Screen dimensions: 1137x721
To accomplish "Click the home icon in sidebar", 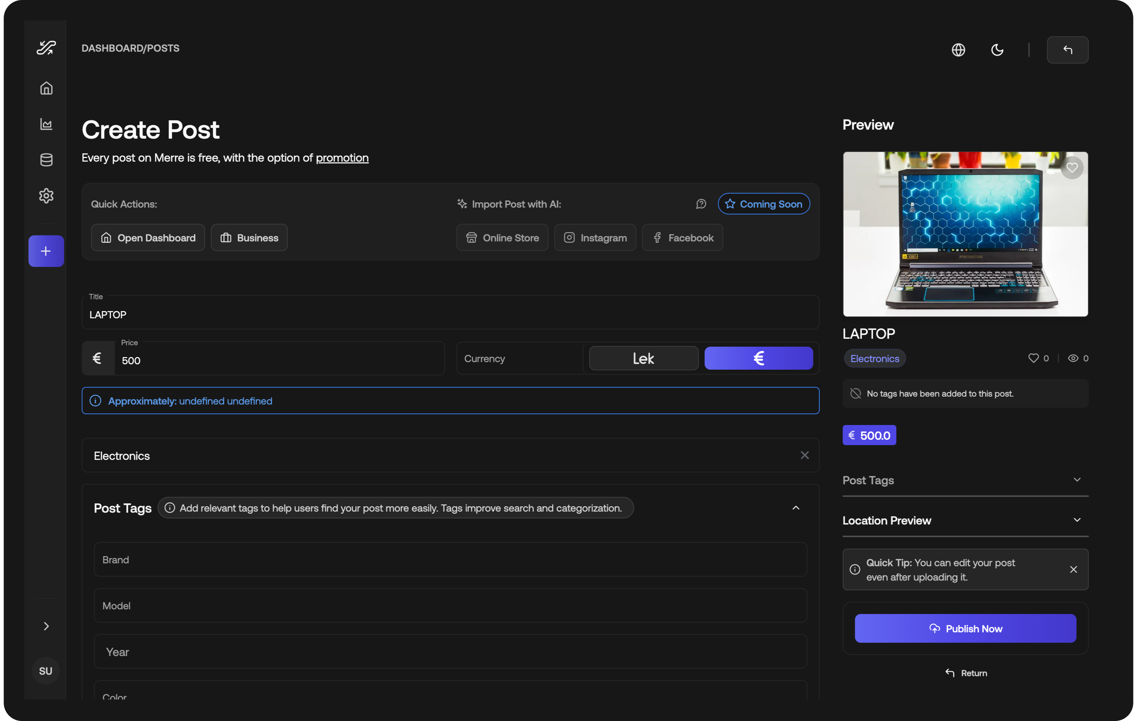I will (46, 88).
